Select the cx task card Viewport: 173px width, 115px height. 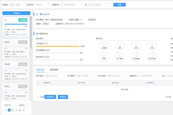coord(16,27)
